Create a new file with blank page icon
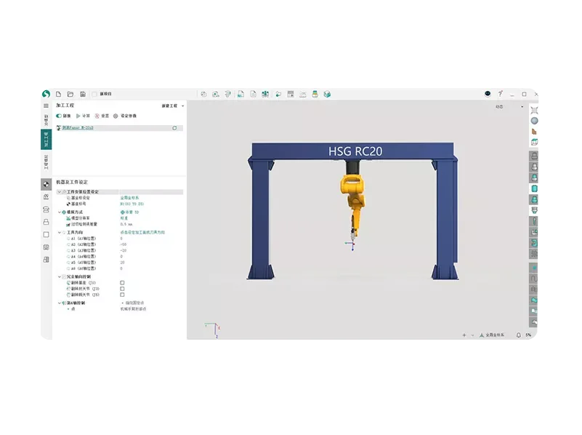 (58, 95)
